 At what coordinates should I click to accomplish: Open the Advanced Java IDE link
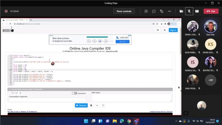(x=112, y=51)
